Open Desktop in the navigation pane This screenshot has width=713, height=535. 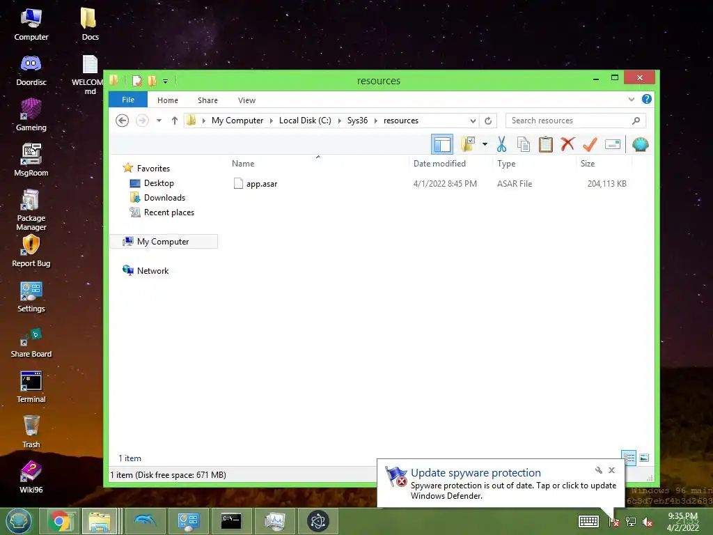(159, 183)
